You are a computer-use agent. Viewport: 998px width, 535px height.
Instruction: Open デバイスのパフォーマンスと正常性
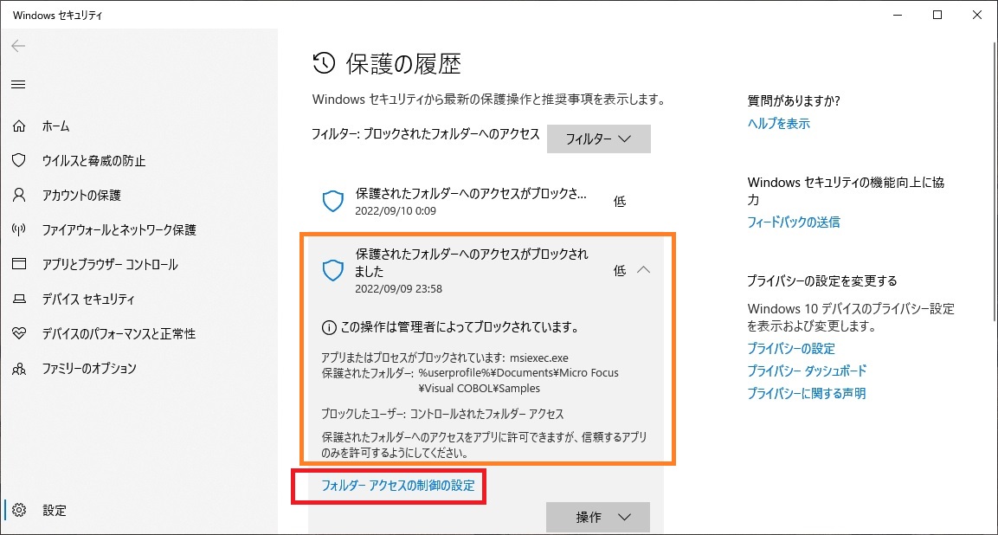(x=119, y=333)
